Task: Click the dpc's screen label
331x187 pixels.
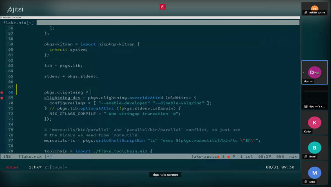Action: [165, 175]
